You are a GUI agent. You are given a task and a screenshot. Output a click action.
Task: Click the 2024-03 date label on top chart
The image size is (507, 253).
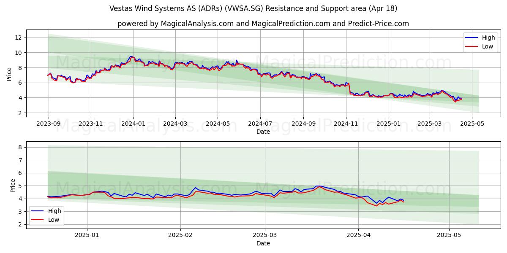(x=175, y=124)
